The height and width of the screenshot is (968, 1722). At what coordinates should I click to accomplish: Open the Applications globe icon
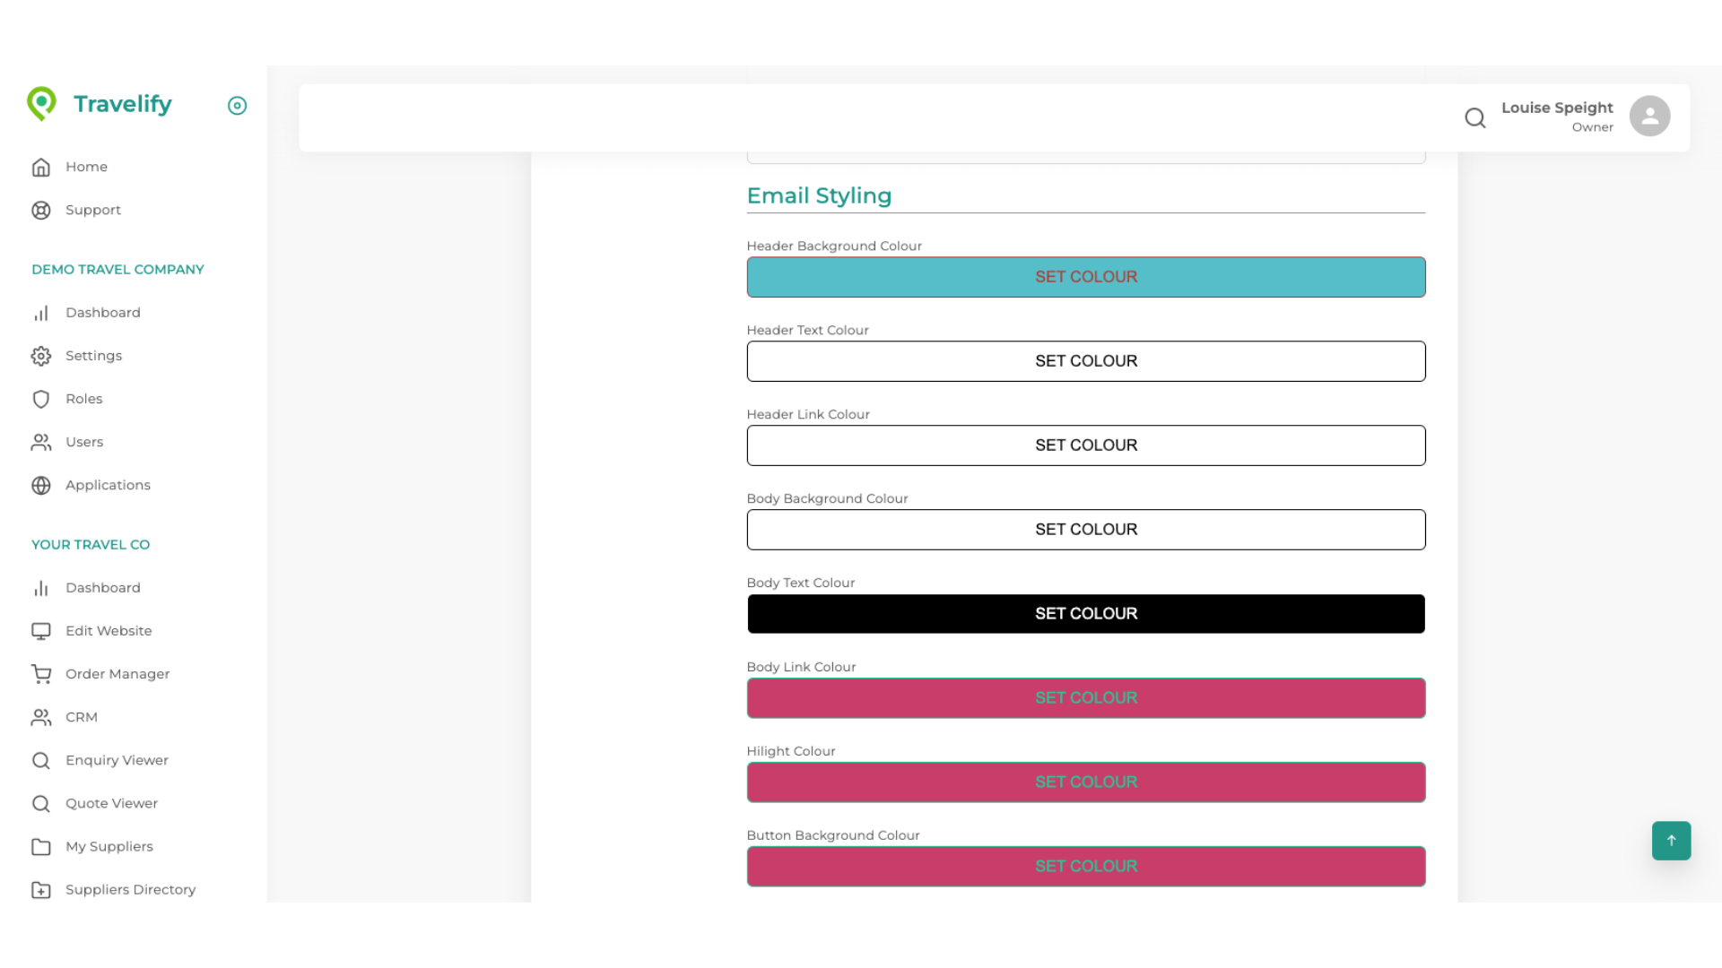pyautogui.click(x=41, y=485)
